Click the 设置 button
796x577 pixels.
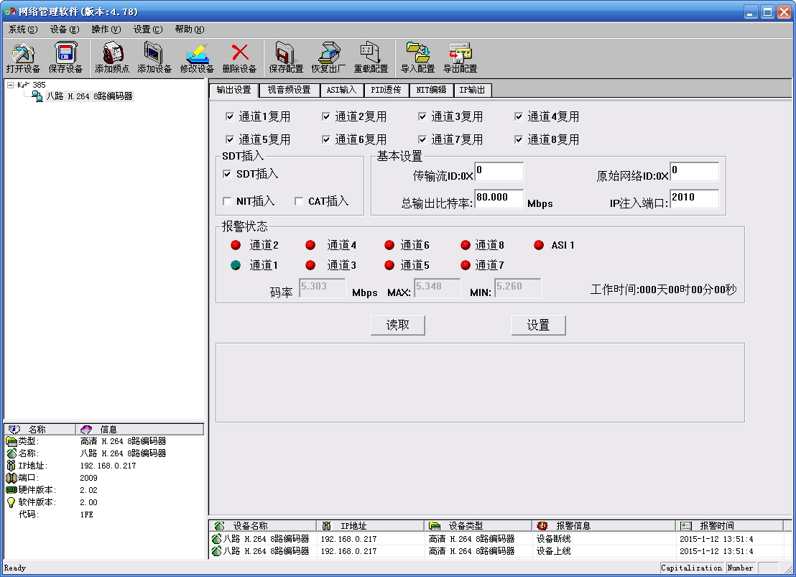pyautogui.click(x=538, y=325)
